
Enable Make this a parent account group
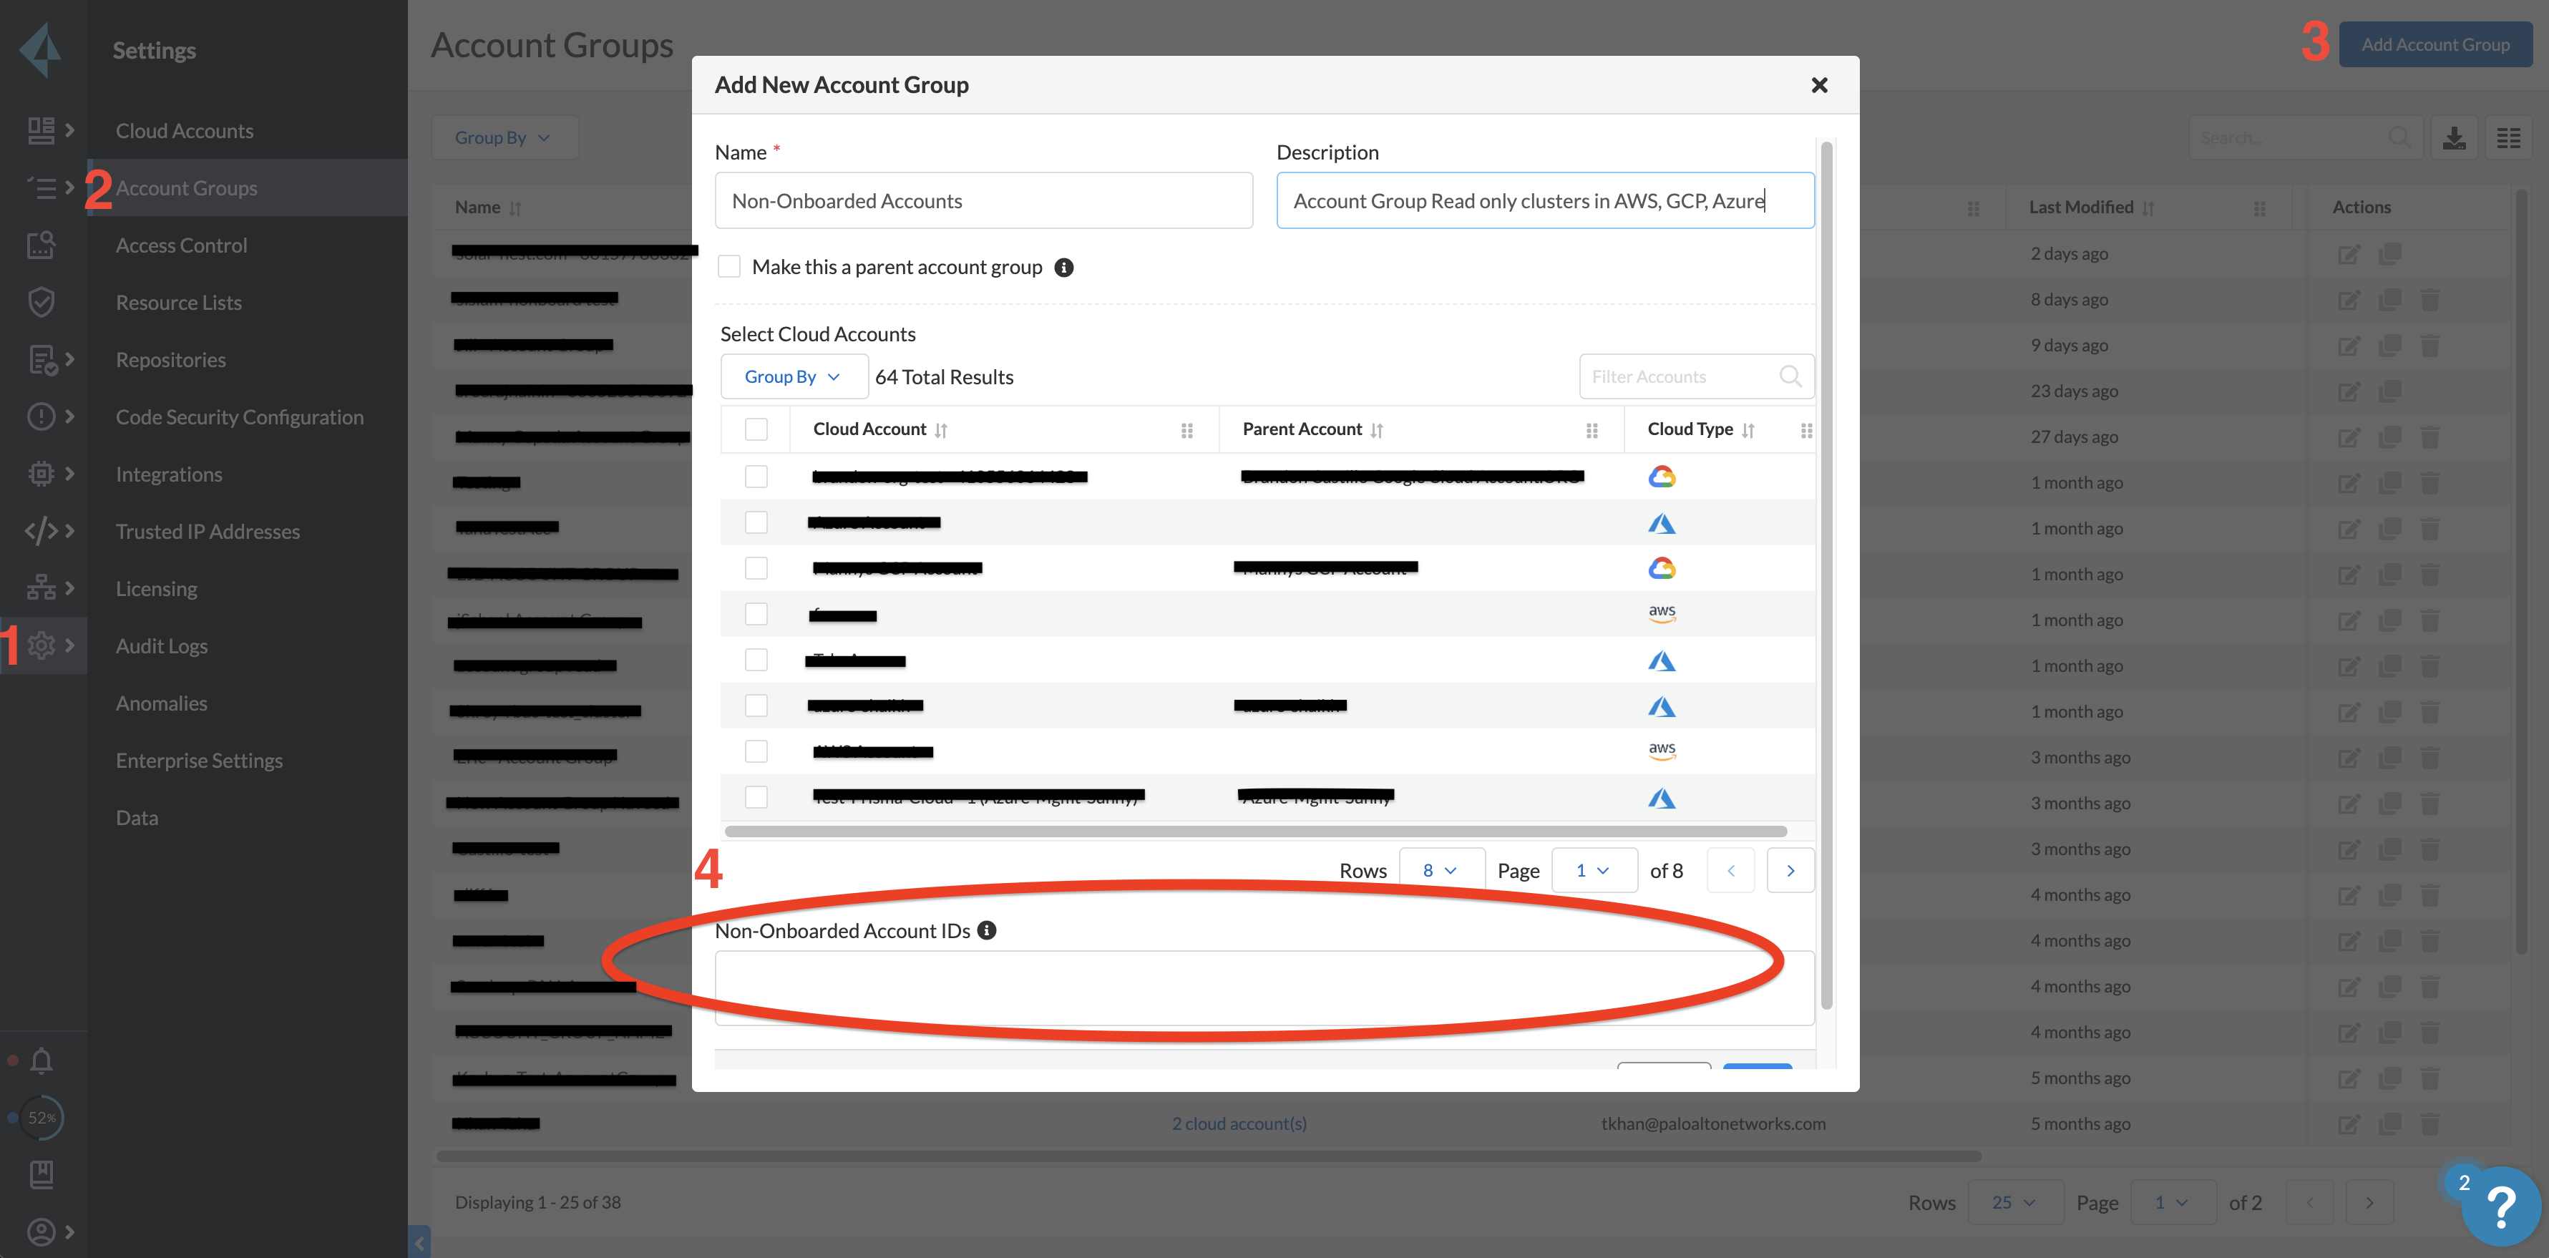point(729,266)
